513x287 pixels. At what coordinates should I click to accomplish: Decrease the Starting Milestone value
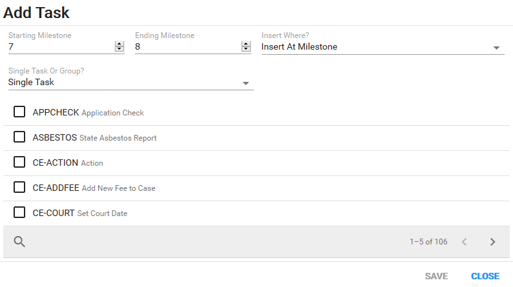[x=120, y=49]
